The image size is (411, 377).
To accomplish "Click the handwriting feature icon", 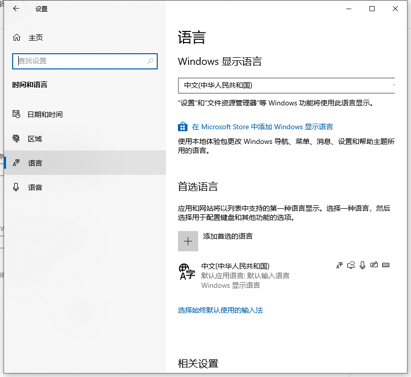I will [374, 265].
